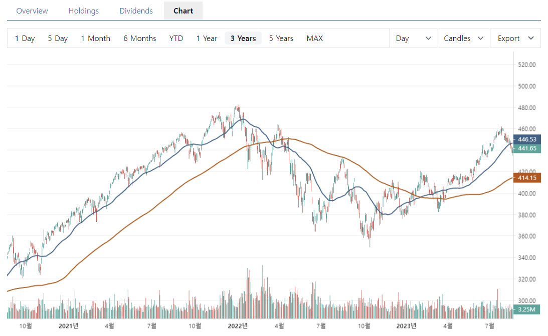548x336 pixels.
Task: Open the Export options dropdown
Action: [515, 38]
